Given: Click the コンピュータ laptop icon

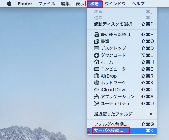Looking at the screenshot, I should [97, 69].
